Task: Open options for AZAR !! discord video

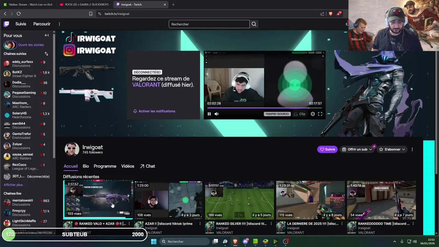Action: tap(200, 224)
